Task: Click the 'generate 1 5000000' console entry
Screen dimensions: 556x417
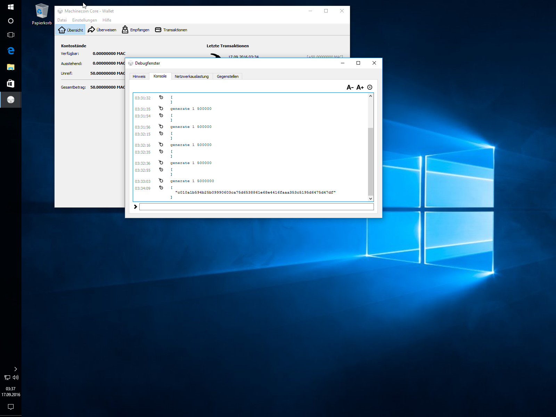Action: 192,181
